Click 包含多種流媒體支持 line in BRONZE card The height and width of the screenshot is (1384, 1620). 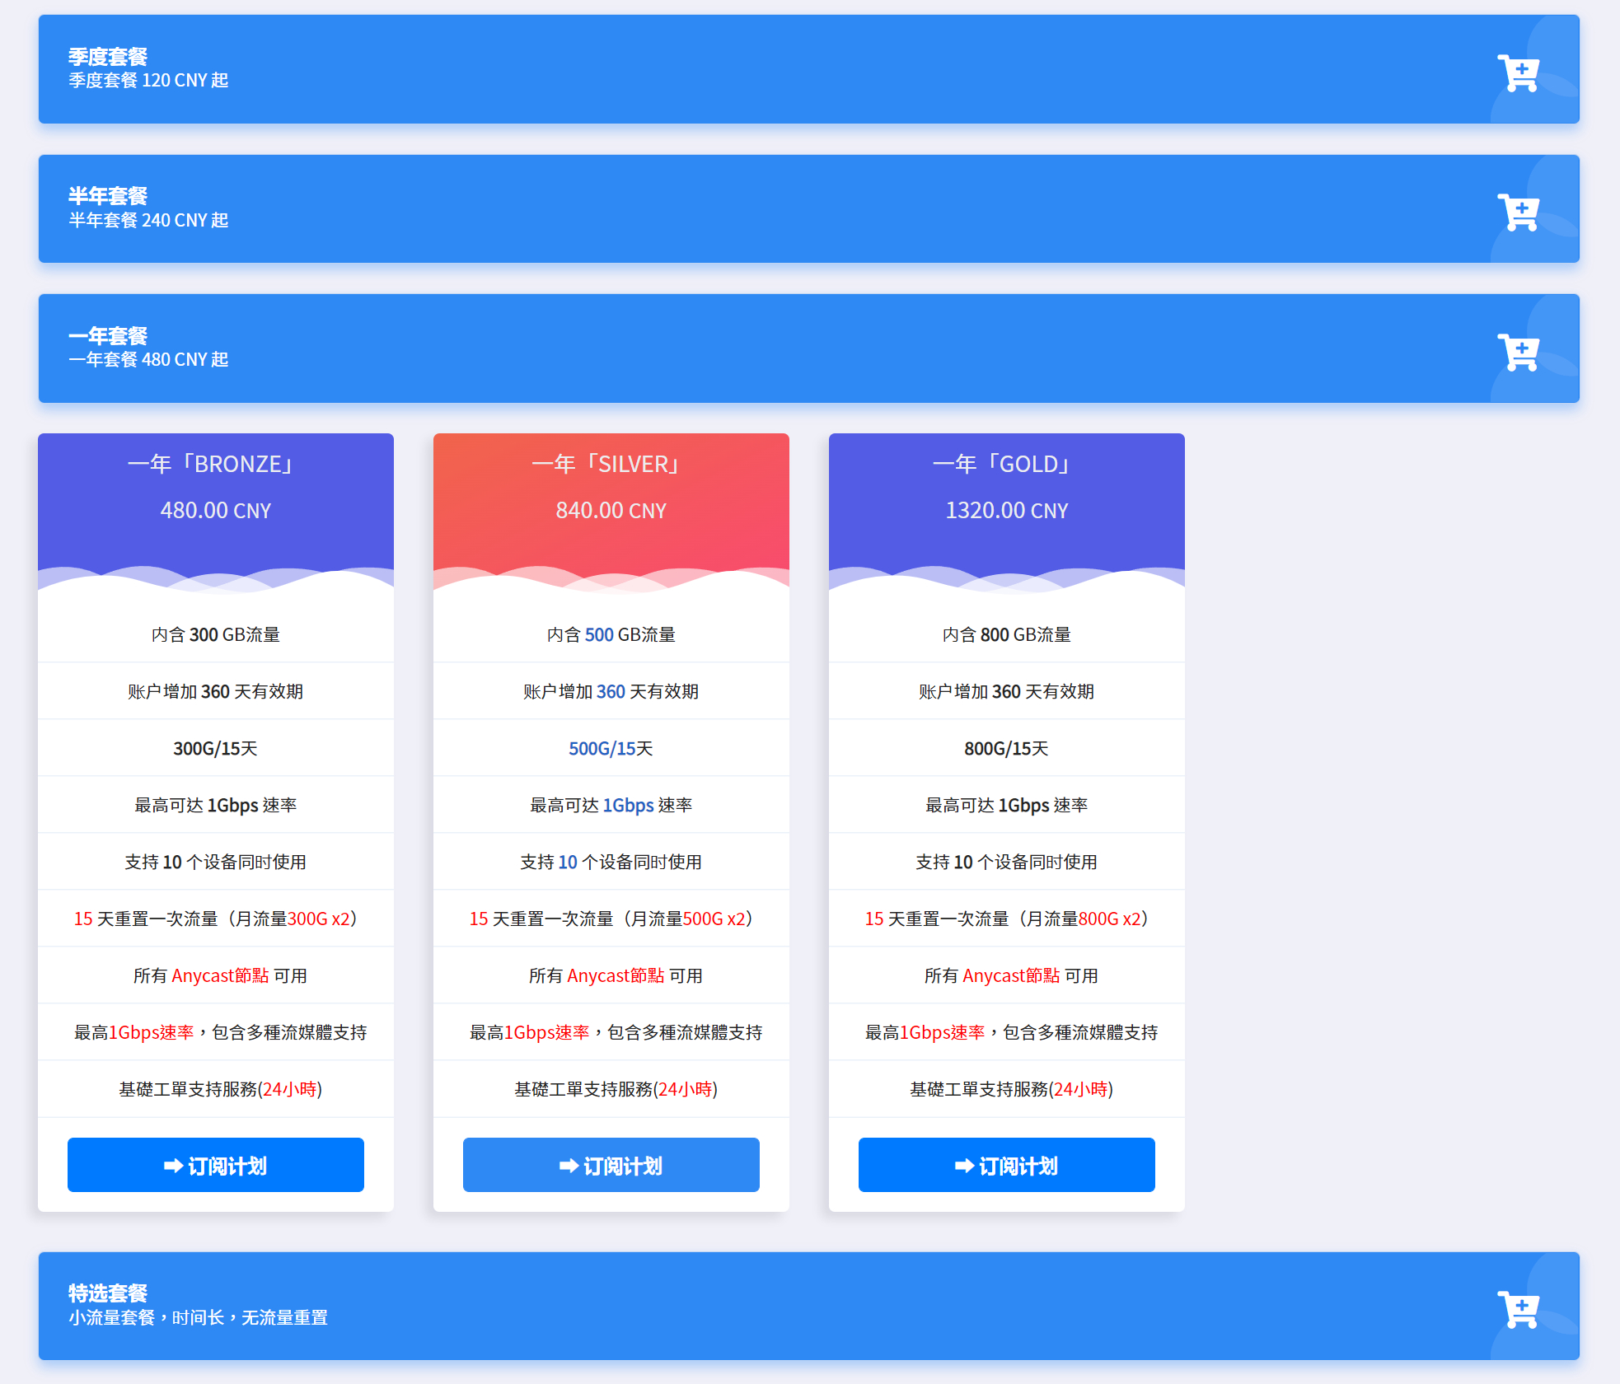(x=220, y=1032)
